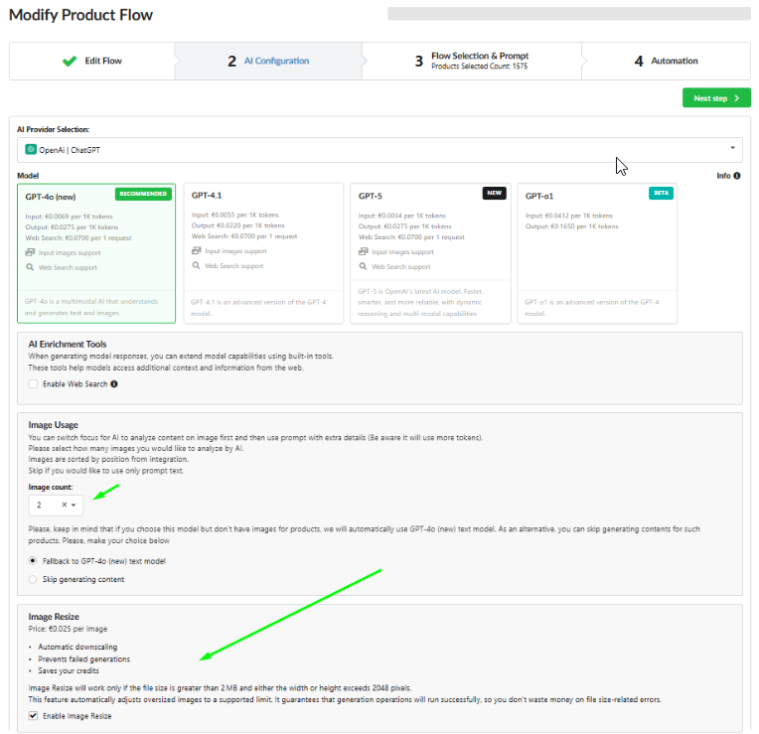Viewport: 759px width, 734px height.
Task: Click the 'Saves your credits' bullet
Action: pos(69,670)
